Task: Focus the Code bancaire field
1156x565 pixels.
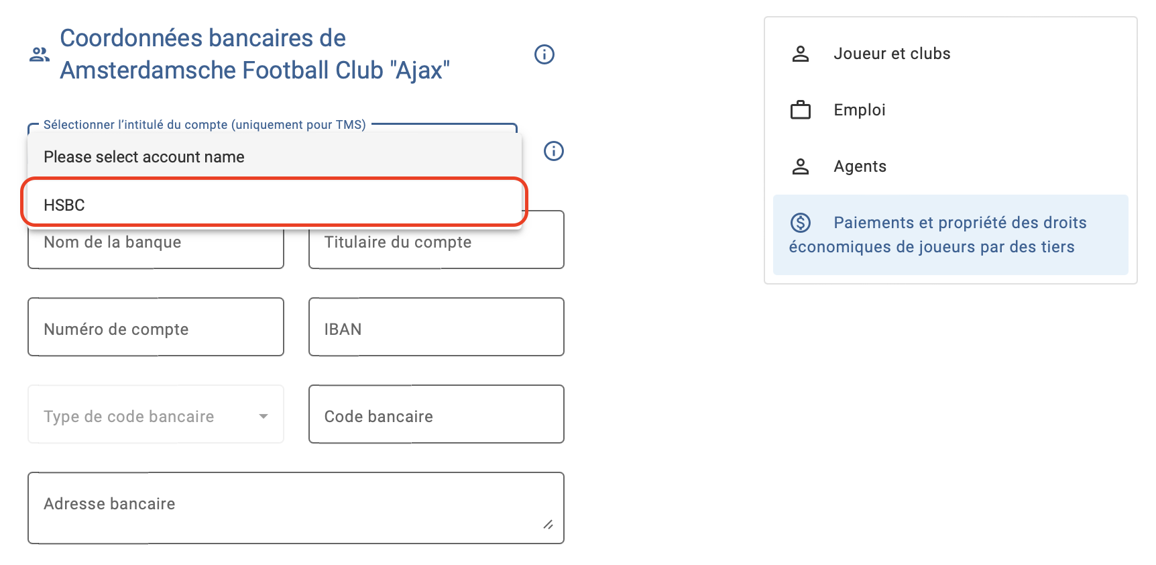Action: coord(436,414)
